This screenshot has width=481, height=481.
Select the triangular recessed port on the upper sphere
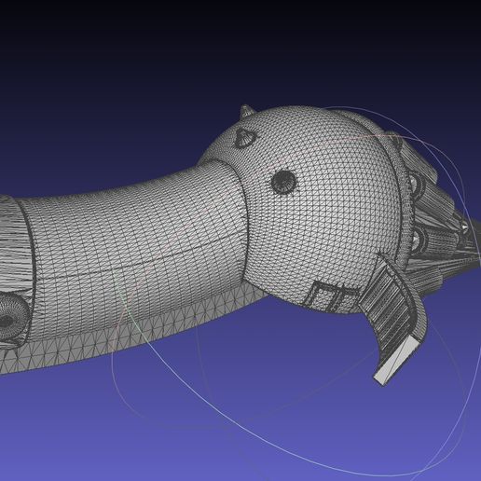(x=246, y=138)
